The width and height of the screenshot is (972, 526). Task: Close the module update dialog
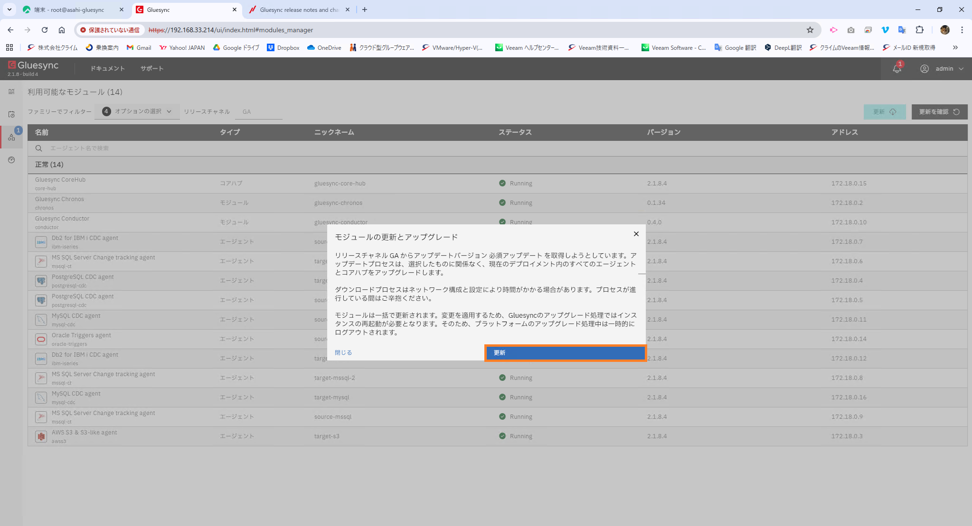click(636, 234)
